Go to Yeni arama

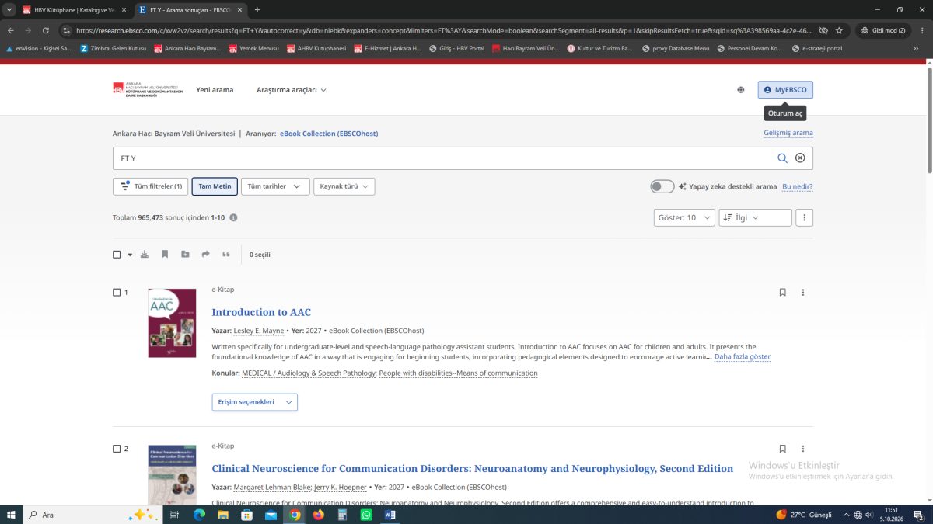[215, 90]
